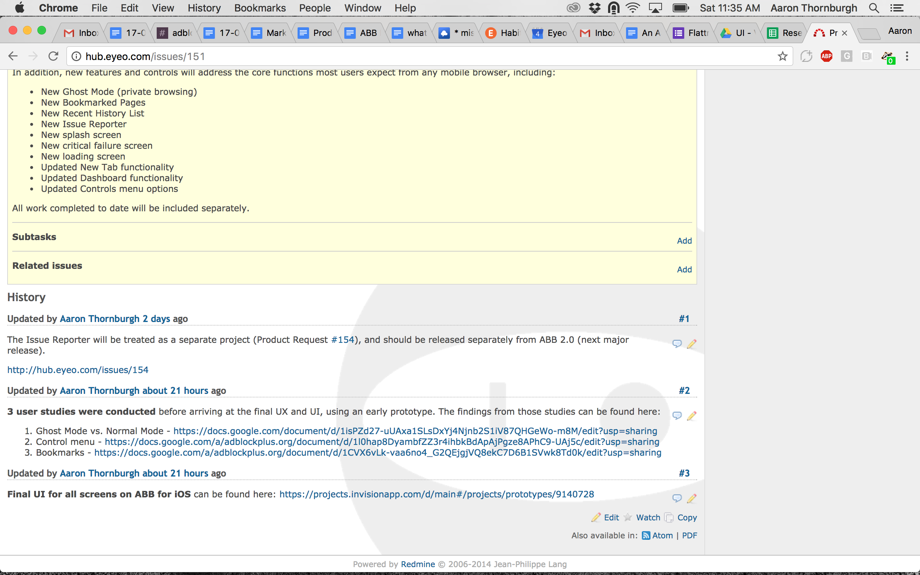Click the battery status icon
This screenshot has width=920, height=575.
681,8
